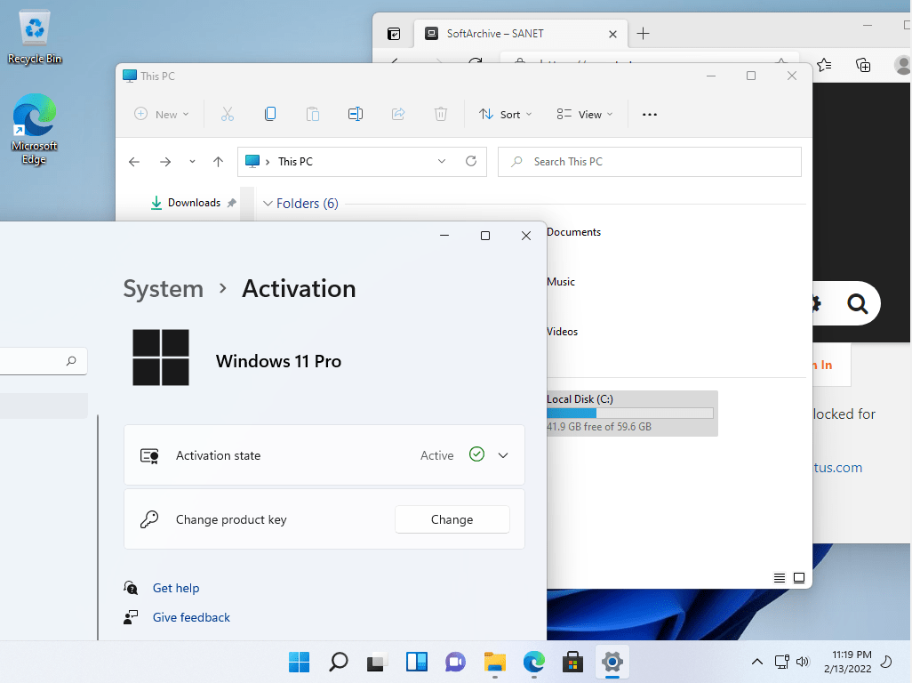Click the magnifier search icon on SANET page
Viewport: 912px width, 683px height.
857,303
